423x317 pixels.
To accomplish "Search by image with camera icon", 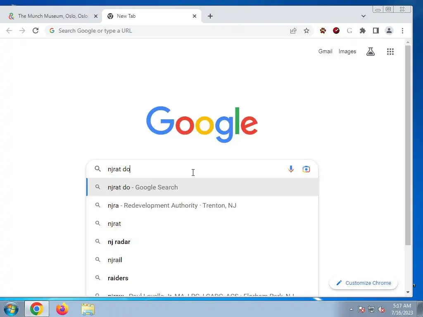I will [306, 169].
